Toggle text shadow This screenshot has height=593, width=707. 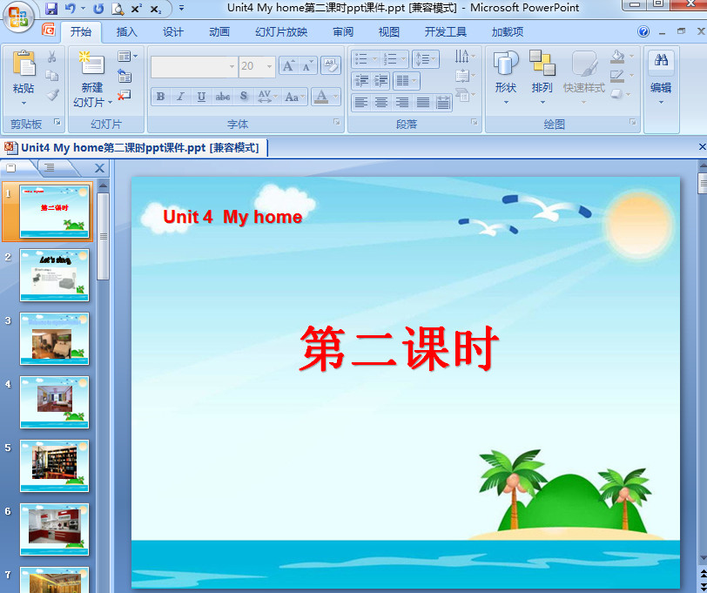pos(244,97)
